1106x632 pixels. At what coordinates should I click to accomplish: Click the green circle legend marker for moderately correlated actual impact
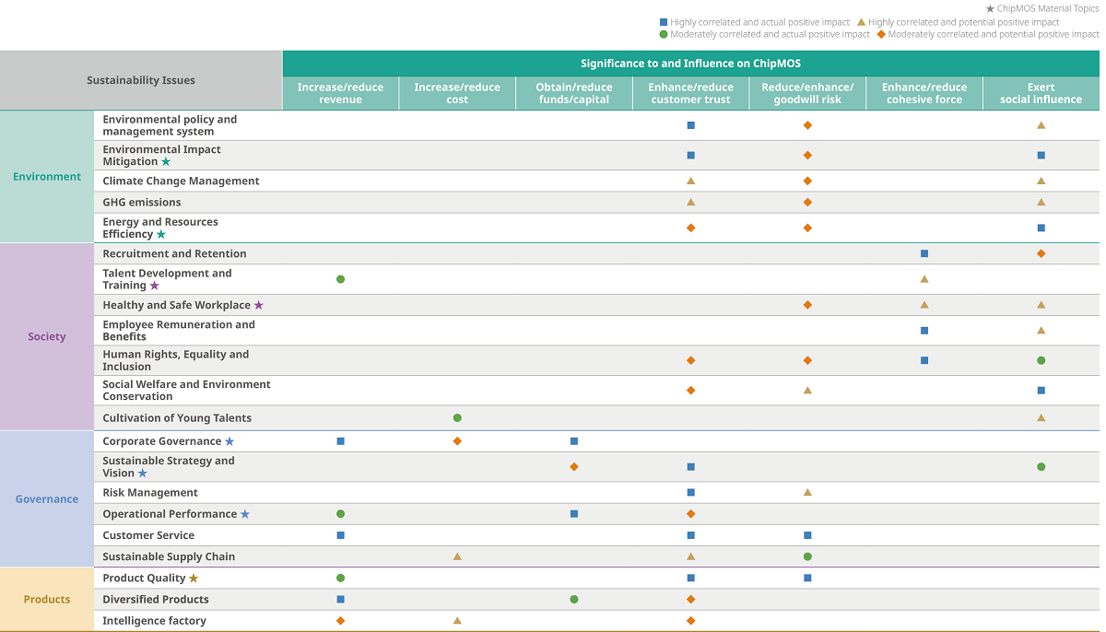click(664, 34)
